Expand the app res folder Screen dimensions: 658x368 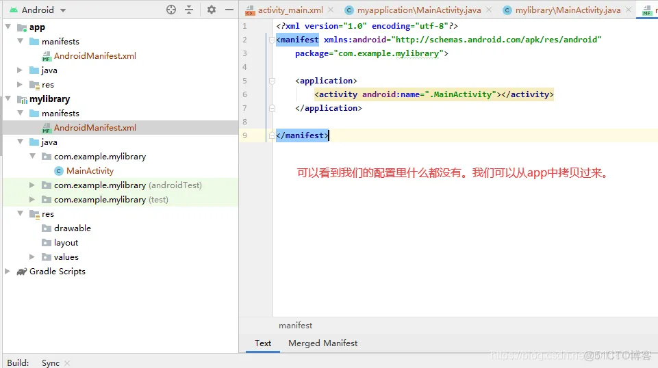point(20,84)
